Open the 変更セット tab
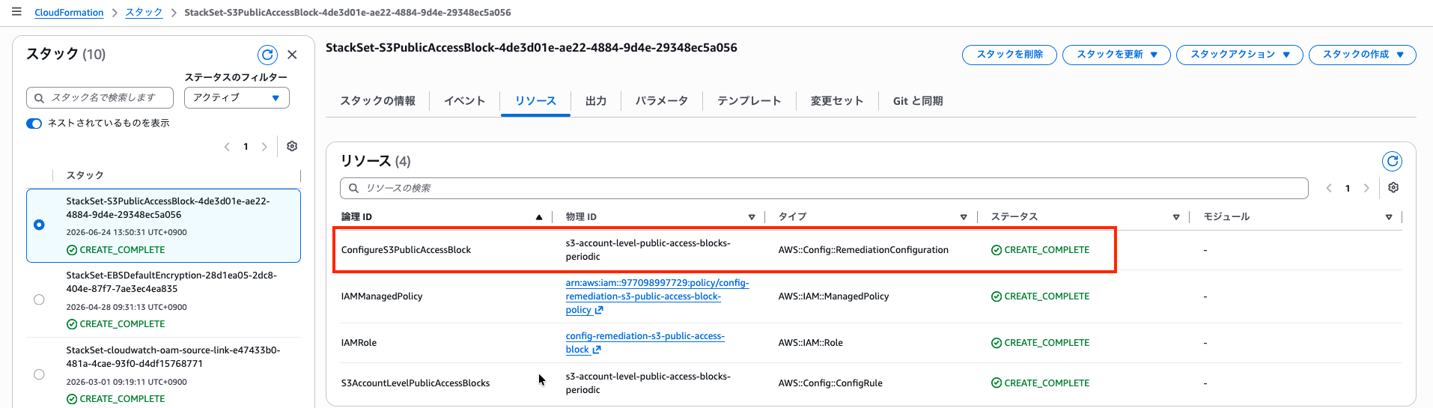 pyautogui.click(x=837, y=101)
